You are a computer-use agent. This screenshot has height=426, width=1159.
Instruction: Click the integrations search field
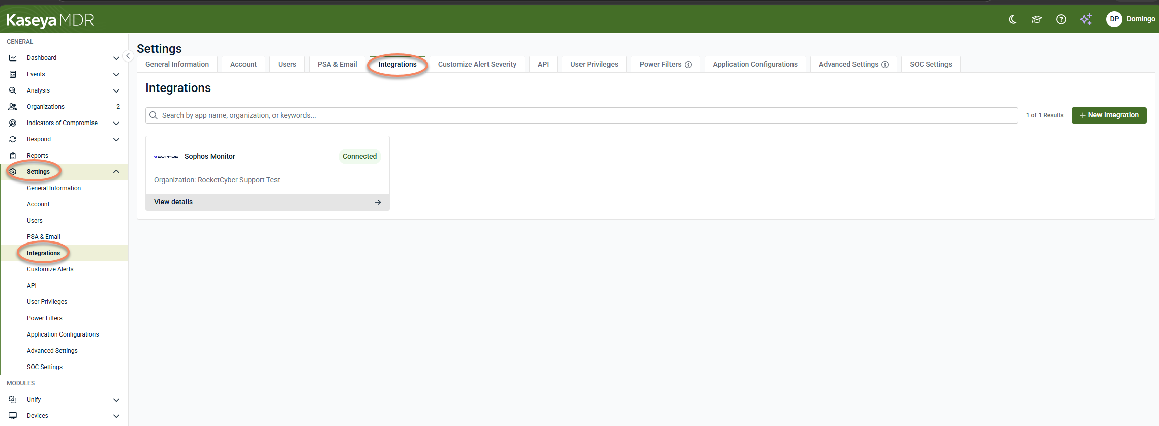pyautogui.click(x=582, y=115)
